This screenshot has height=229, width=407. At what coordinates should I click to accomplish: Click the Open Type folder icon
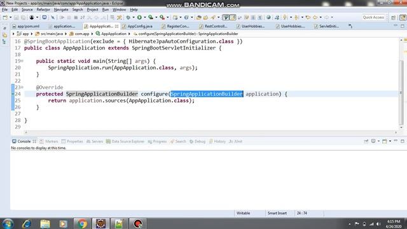click(x=199, y=17)
